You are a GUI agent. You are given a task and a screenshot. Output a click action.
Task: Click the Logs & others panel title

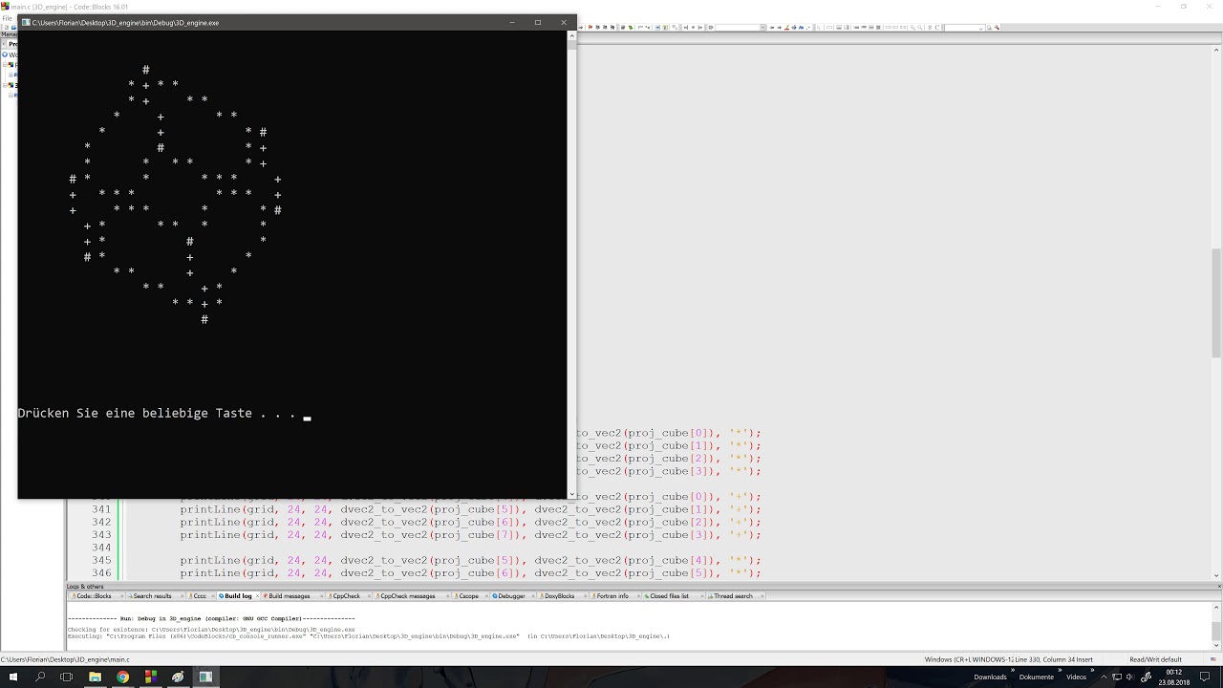pos(85,587)
